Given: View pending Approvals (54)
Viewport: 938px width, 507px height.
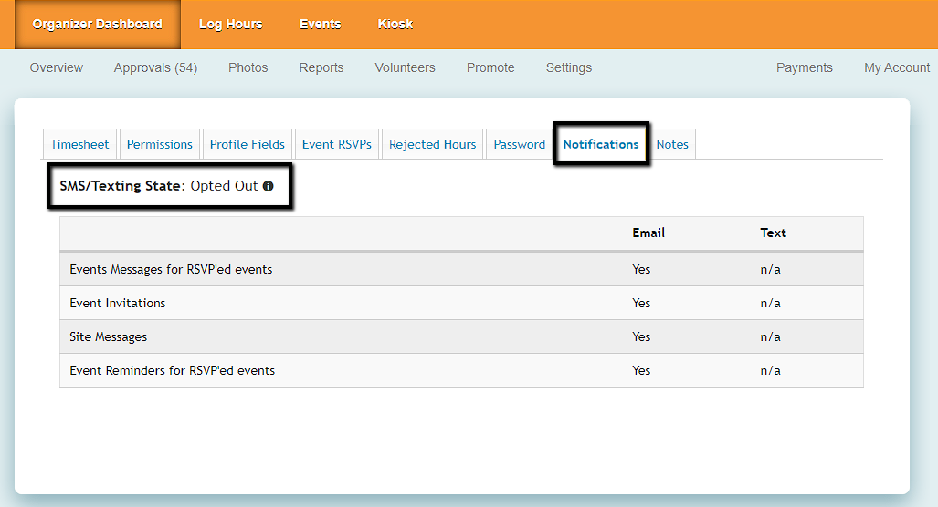Looking at the screenshot, I should (x=155, y=67).
